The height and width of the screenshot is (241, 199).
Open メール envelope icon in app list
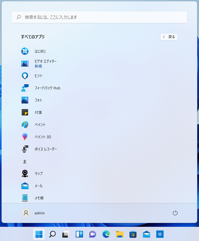pyautogui.click(x=25, y=186)
